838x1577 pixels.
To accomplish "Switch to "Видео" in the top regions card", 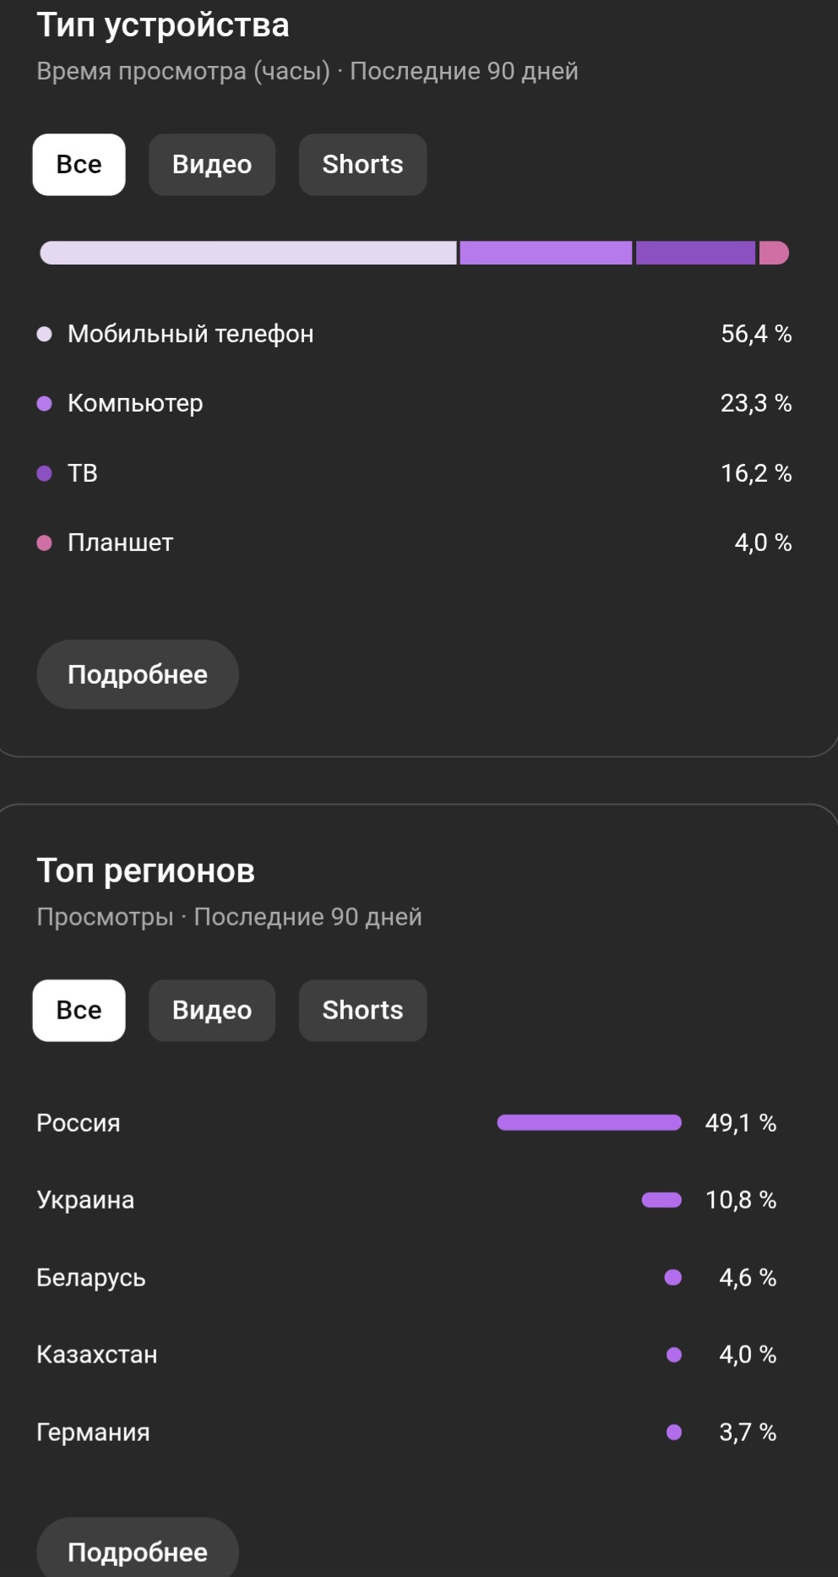I will pos(212,1011).
